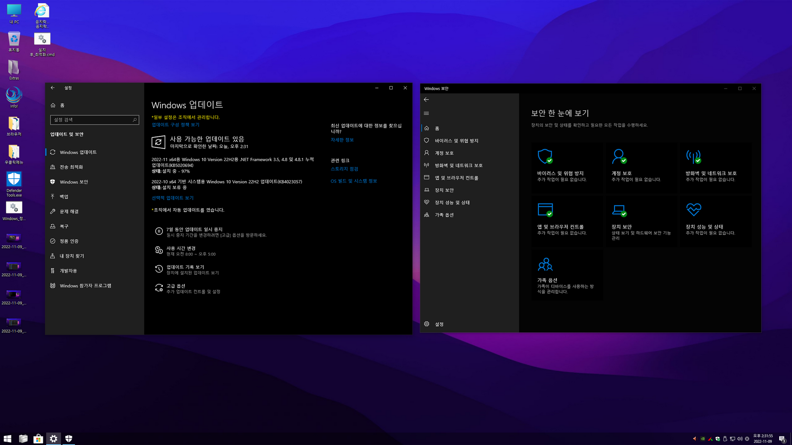The height and width of the screenshot is (445, 792).
Task: Open the notification center icon
Action: [782, 438]
